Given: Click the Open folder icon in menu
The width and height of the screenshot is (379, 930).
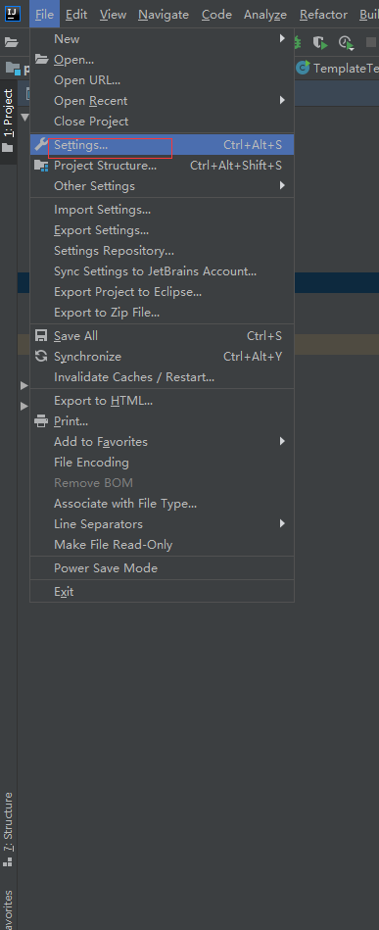Looking at the screenshot, I should coord(41,60).
